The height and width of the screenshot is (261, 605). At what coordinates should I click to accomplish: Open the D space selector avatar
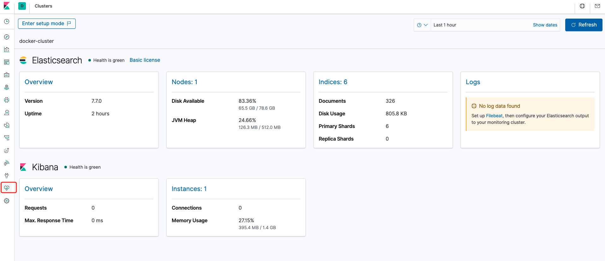click(x=22, y=6)
